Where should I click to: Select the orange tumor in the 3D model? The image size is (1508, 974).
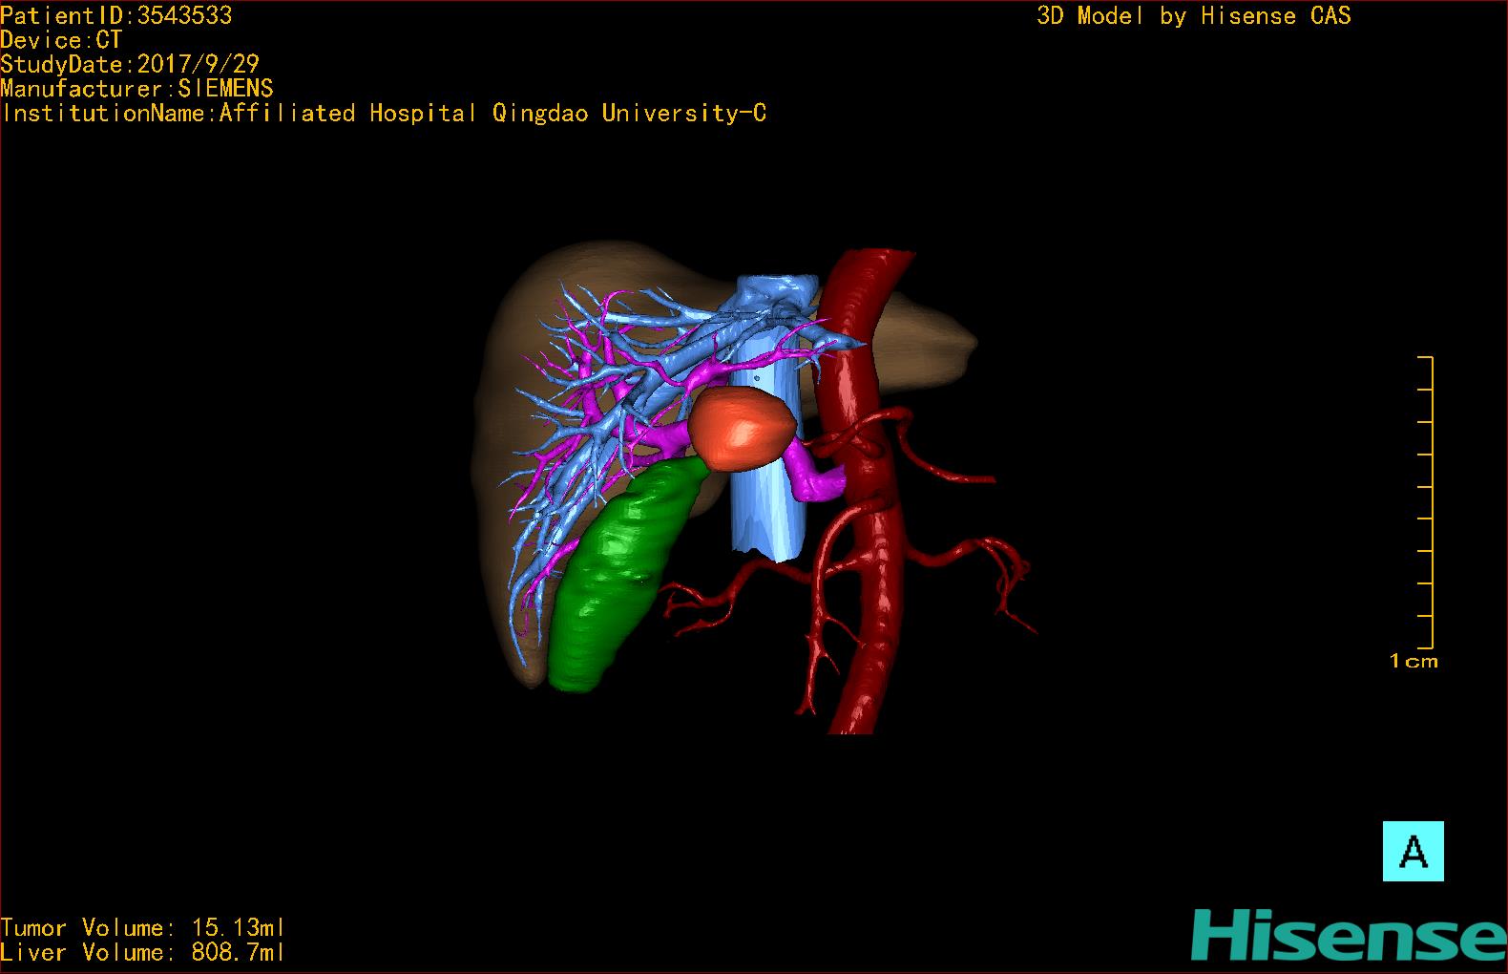coord(742,430)
